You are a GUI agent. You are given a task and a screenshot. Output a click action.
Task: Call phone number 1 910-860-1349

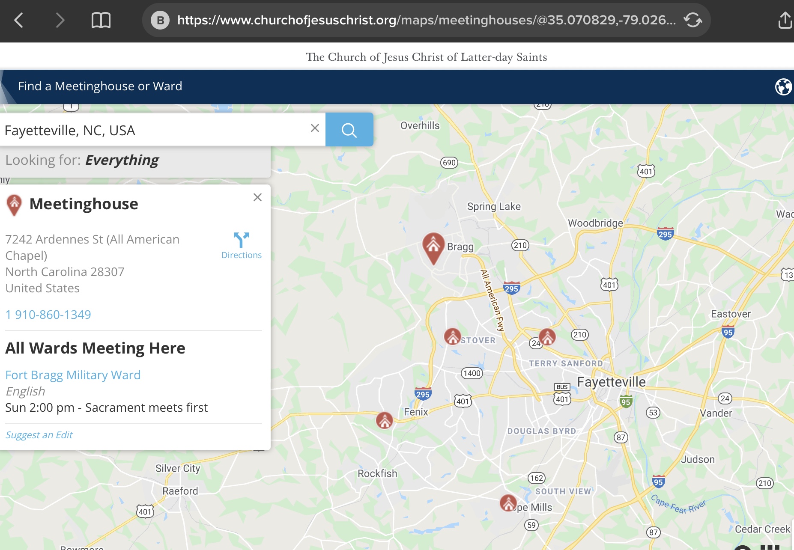[48, 315]
